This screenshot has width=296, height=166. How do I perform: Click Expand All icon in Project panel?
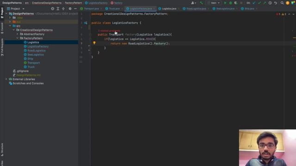(x=58, y=9)
